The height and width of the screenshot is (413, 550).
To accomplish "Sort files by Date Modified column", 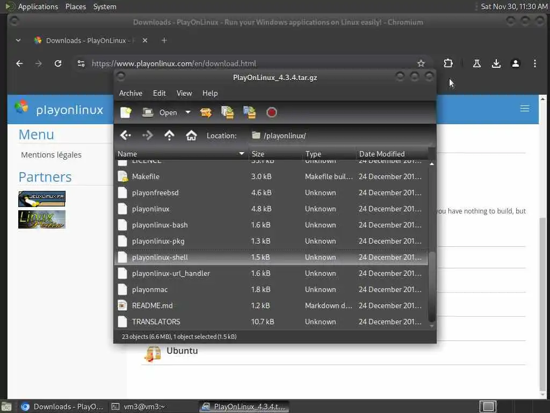I will coord(392,154).
